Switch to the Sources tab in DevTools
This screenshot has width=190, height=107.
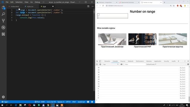[123, 61]
